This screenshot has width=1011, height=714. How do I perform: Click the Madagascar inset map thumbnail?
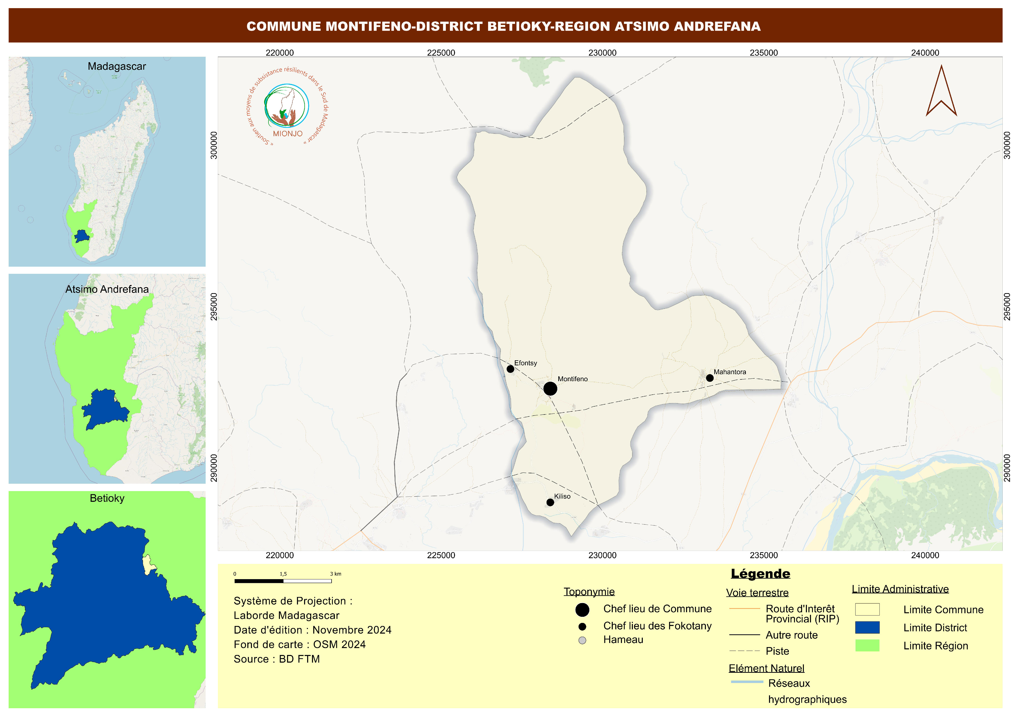click(107, 162)
